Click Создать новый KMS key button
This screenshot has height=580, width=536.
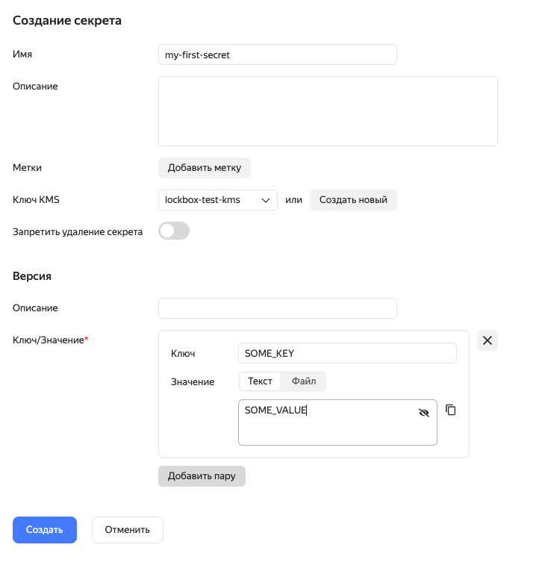[x=353, y=200]
